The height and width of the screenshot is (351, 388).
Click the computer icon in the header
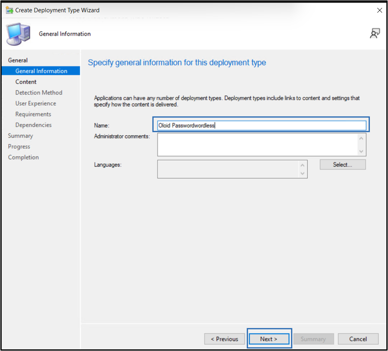tap(19, 34)
